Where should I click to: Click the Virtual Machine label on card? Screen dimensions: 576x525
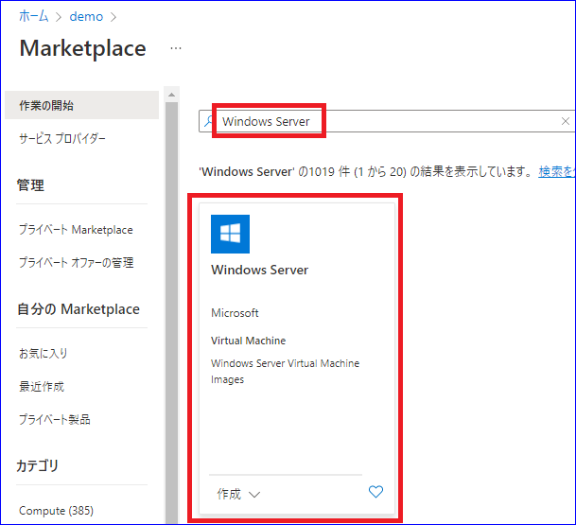pyautogui.click(x=249, y=341)
